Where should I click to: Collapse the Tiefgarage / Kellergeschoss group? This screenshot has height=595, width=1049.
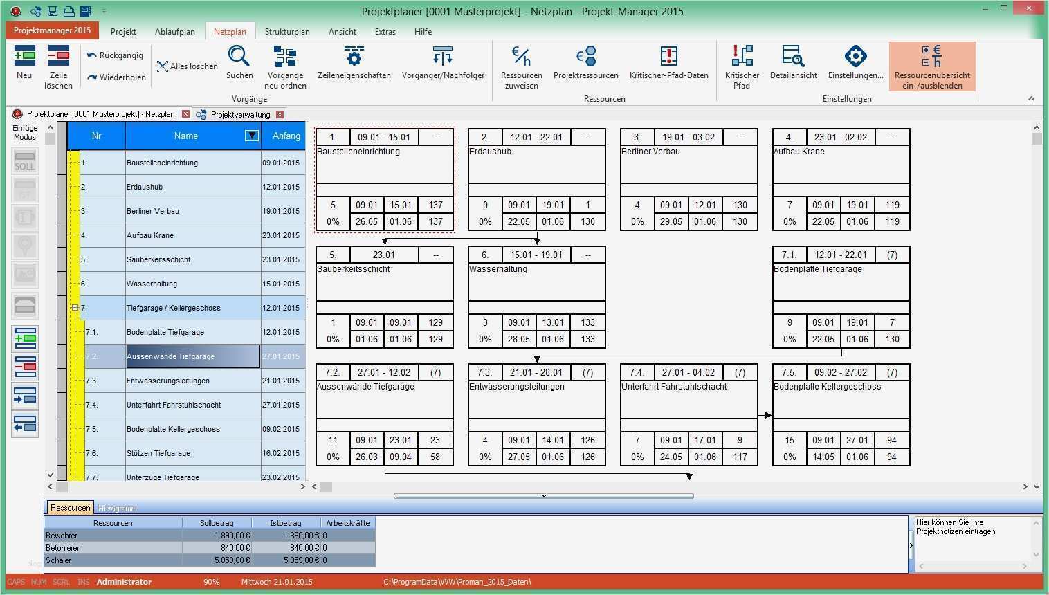[75, 308]
